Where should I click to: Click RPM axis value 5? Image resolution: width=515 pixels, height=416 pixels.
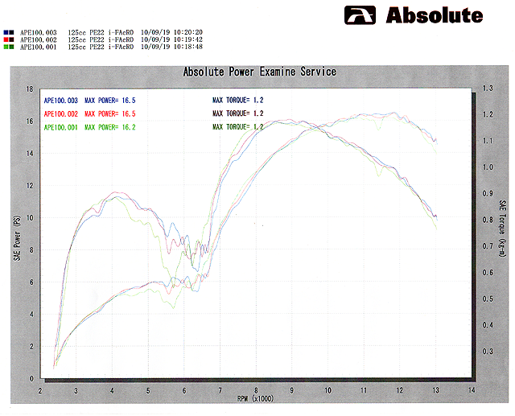(x=148, y=391)
